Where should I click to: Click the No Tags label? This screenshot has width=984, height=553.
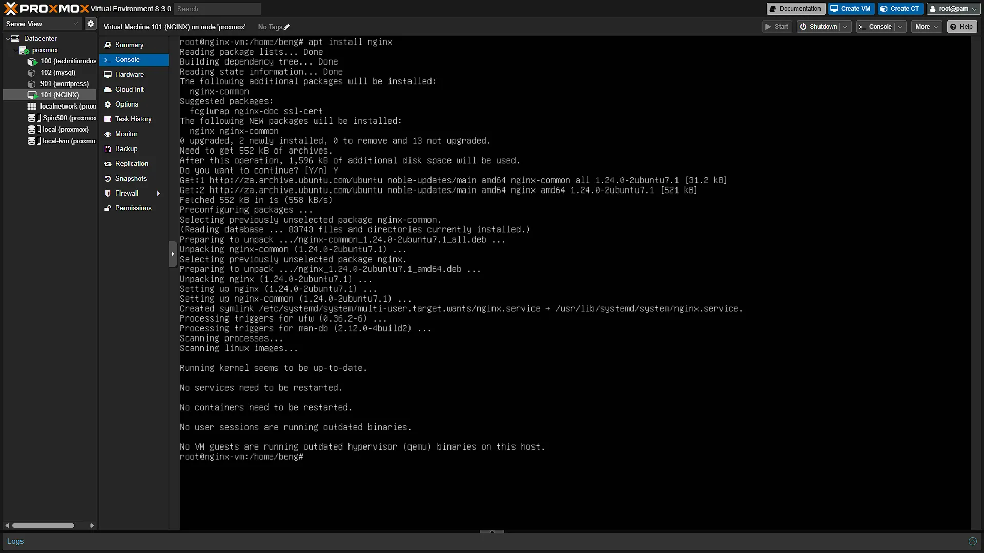(270, 27)
